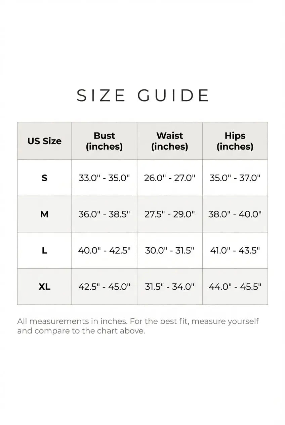Click the "All measurements in inches" note
The height and width of the screenshot is (425, 285).
(x=138, y=326)
